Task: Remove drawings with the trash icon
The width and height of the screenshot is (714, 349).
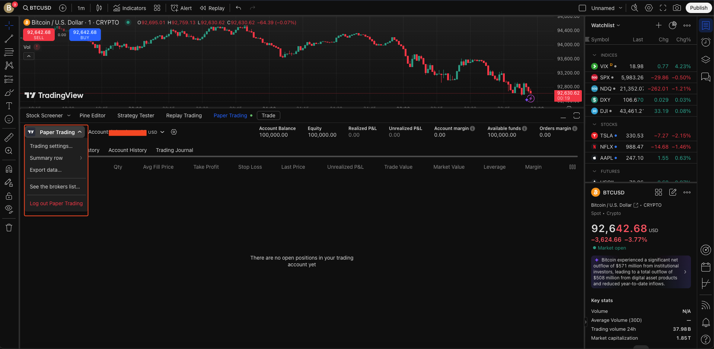Action: (9, 228)
